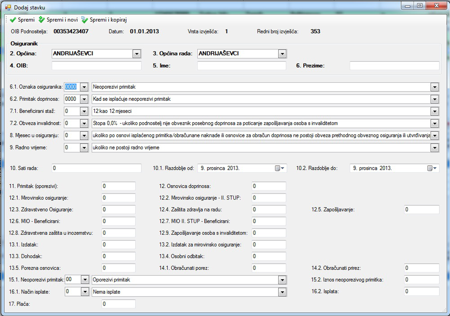Open the Beneficirani staž code dropdown
Viewport: 450px width, 316px height.
click(84, 111)
